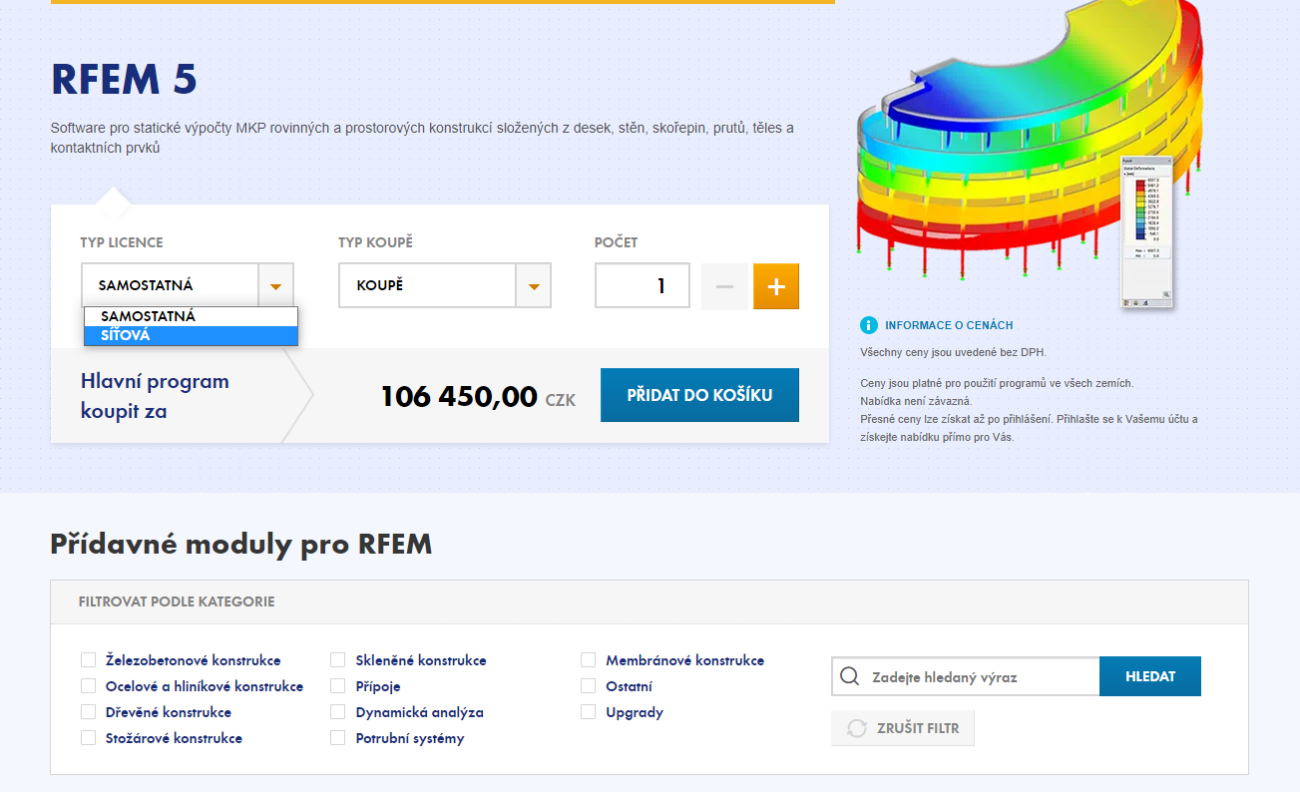Tick the Potrubní systémy checkbox
The width and height of the screenshot is (1300, 792).
click(338, 738)
